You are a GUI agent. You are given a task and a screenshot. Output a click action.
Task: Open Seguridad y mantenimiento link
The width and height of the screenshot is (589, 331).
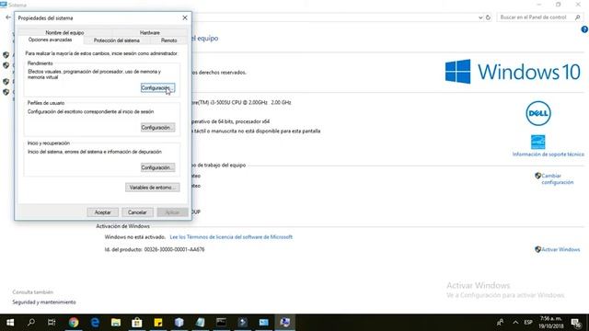[44, 302]
